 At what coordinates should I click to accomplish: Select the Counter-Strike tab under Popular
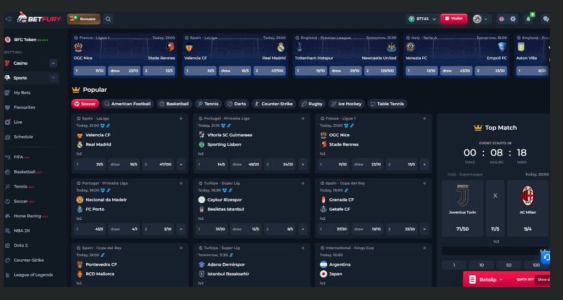tap(274, 104)
